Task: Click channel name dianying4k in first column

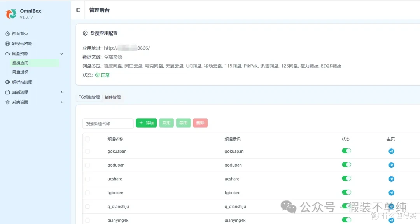Action: [118, 220]
